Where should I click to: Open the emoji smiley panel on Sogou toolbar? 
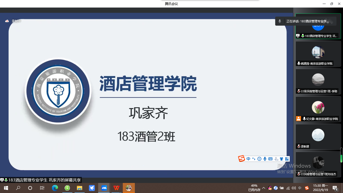[x=259, y=159]
